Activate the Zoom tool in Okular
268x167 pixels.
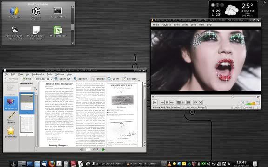(x=114, y=79)
